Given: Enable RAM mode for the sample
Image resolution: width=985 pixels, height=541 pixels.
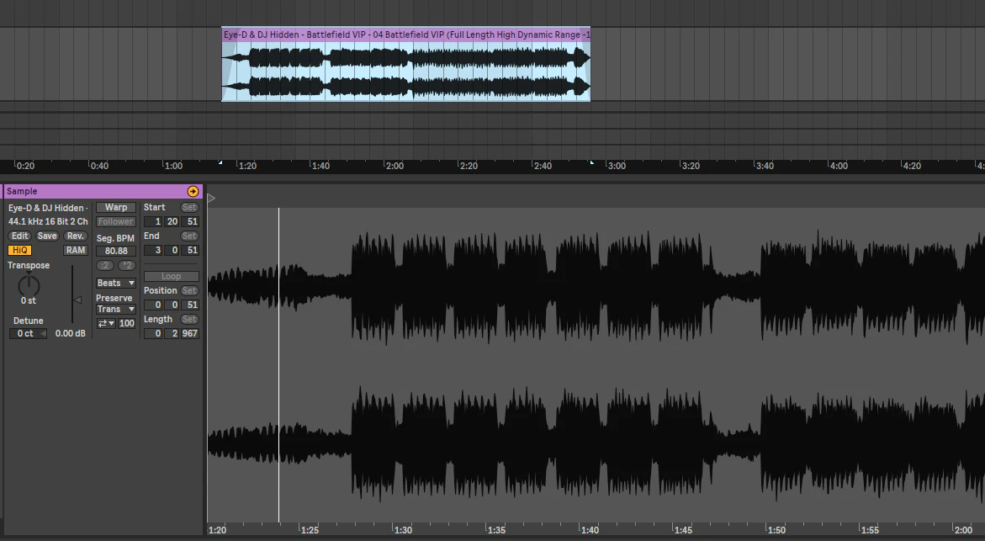Looking at the screenshot, I should tap(76, 250).
